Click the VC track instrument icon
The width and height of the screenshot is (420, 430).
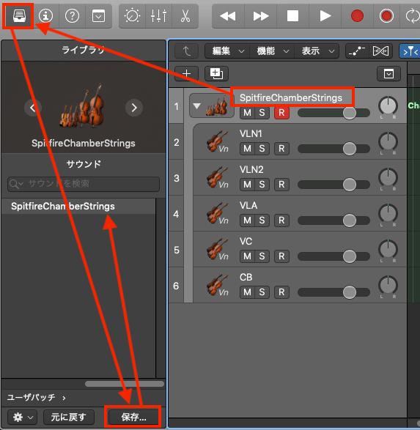tap(217, 249)
